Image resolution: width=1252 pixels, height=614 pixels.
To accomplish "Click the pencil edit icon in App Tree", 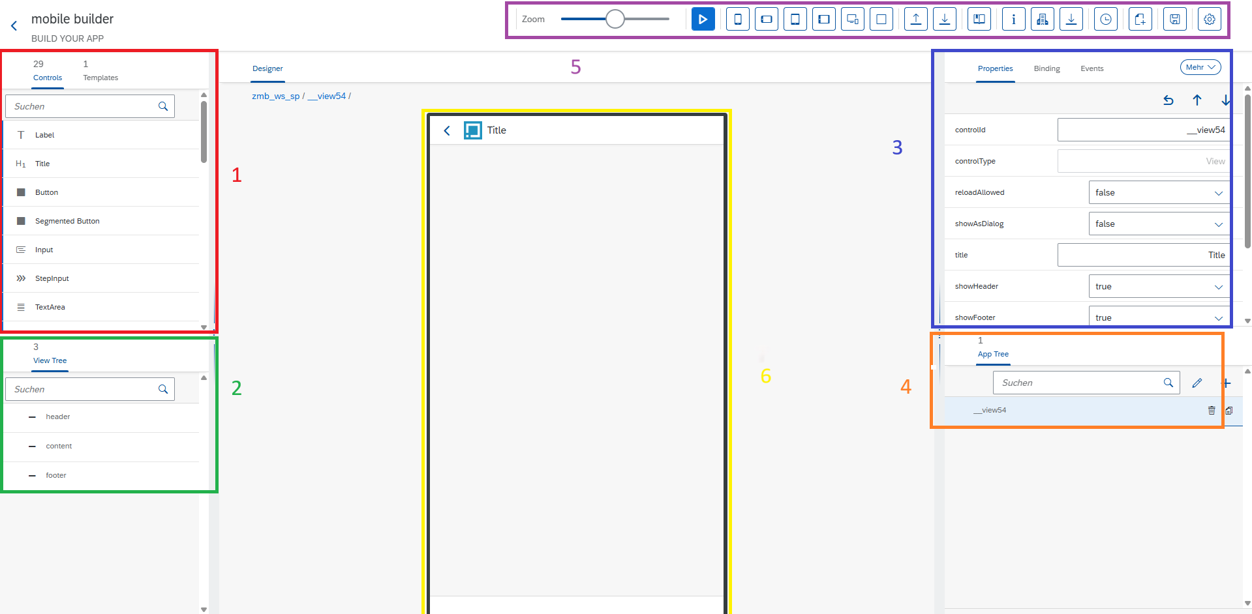I will tap(1197, 383).
